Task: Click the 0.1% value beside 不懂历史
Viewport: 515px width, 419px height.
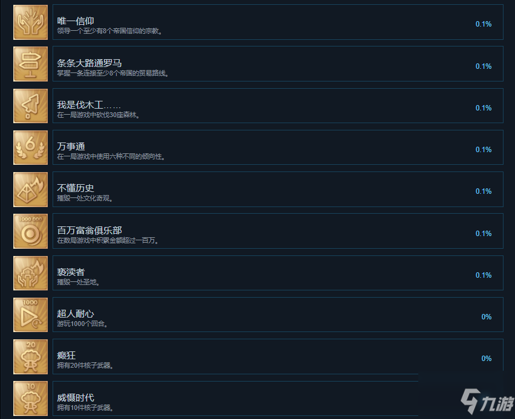Action: tap(484, 191)
